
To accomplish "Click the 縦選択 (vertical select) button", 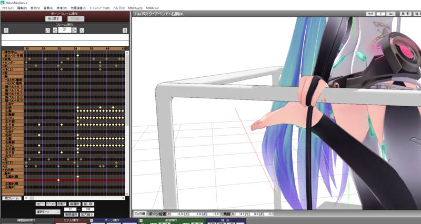I will click(74, 204).
